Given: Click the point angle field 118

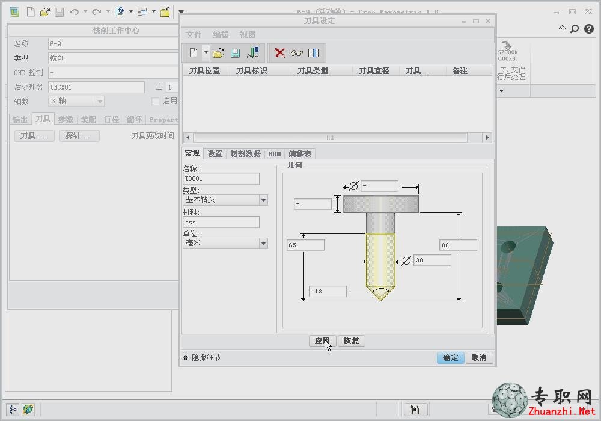Looking at the screenshot, I should tap(328, 292).
